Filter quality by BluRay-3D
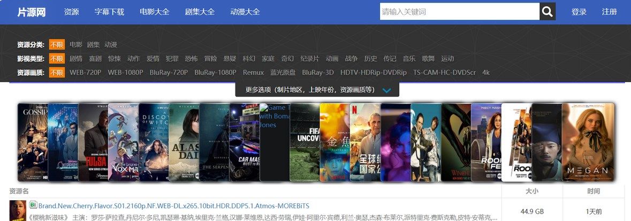This screenshot has height=221, width=631. click(x=318, y=73)
